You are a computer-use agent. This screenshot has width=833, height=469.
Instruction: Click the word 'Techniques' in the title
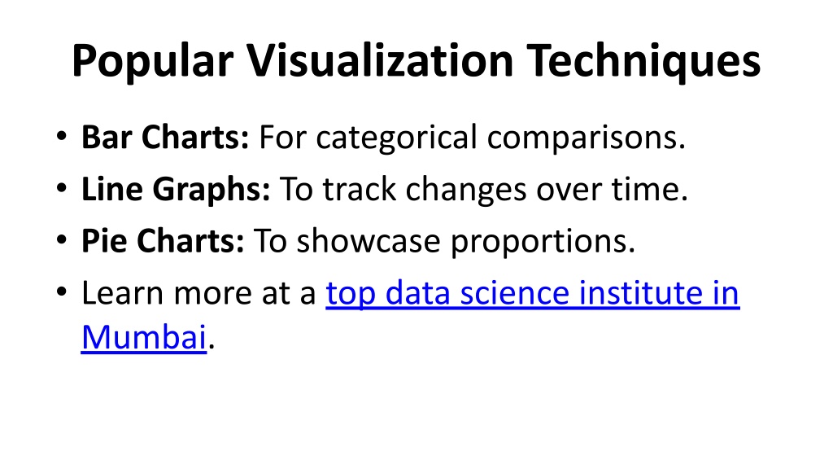(x=644, y=62)
